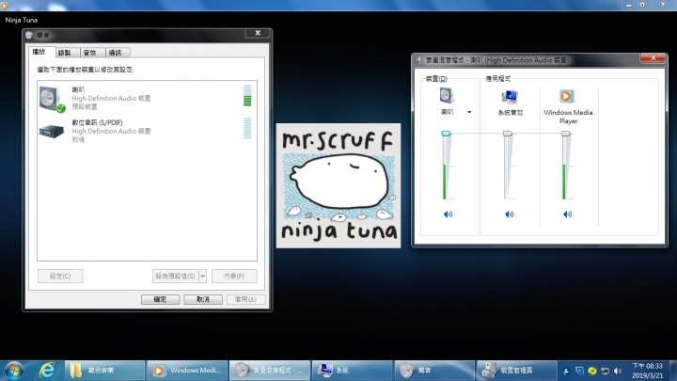Cancel the Sound dialog with 取消
This screenshot has height=381, width=677.
[x=203, y=299]
